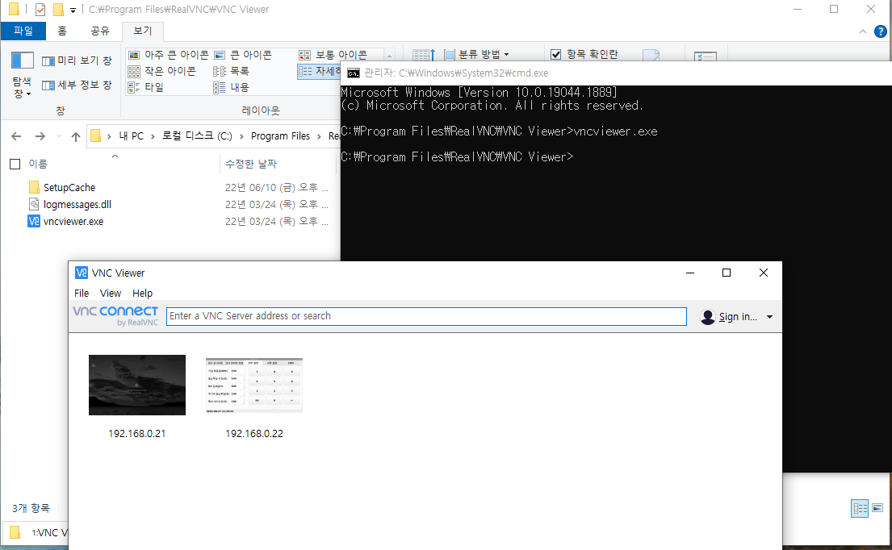Screen dimensions: 892x550
Task: Go up one folder level
Action: coord(76,136)
